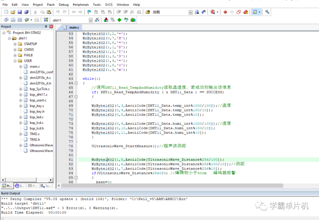This screenshot has height=220, width=319.
Task: Click the editor horizontal scrollbar thumb
Action: click(172, 185)
